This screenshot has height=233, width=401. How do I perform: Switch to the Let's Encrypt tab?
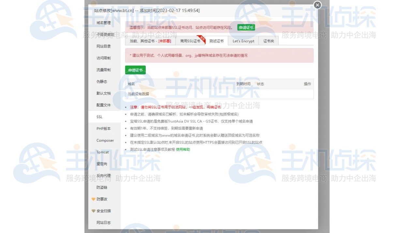pyautogui.click(x=243, y=41)
